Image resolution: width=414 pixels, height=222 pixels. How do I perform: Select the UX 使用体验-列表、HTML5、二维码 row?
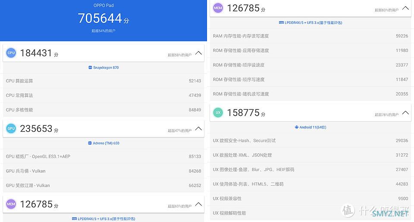pyautogui.click(x=310, y=184)
